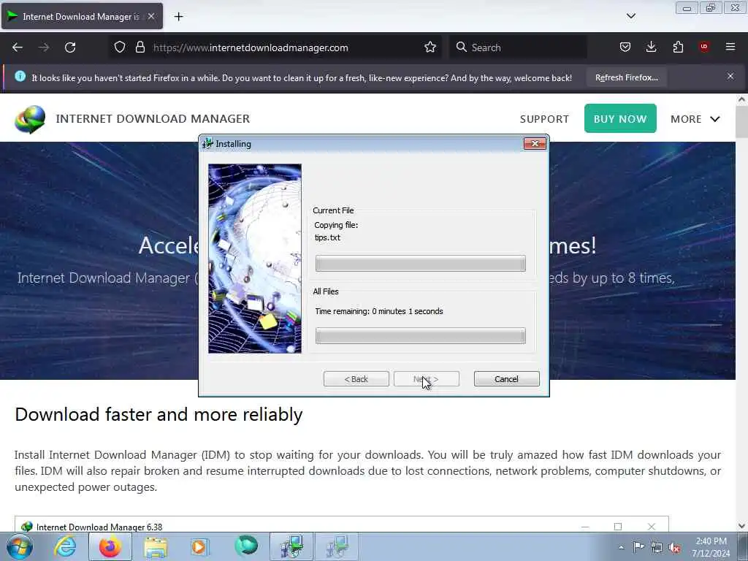Open tracking protection shield icon
Viewport: 748px width, 561px height.
120,47
